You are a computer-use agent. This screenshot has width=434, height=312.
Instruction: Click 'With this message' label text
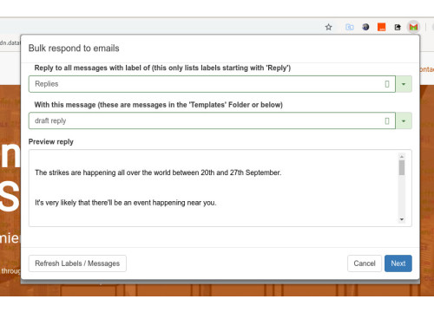tap(159, 105)
